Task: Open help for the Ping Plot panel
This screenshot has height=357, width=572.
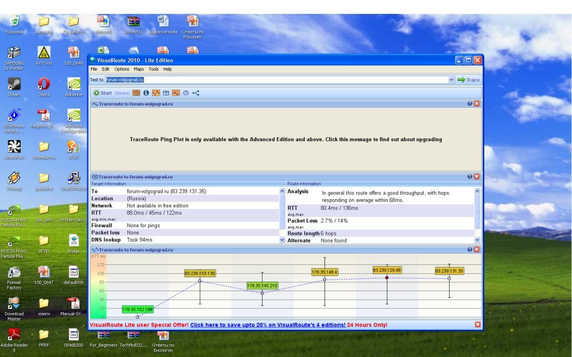Action: point(470,104)
